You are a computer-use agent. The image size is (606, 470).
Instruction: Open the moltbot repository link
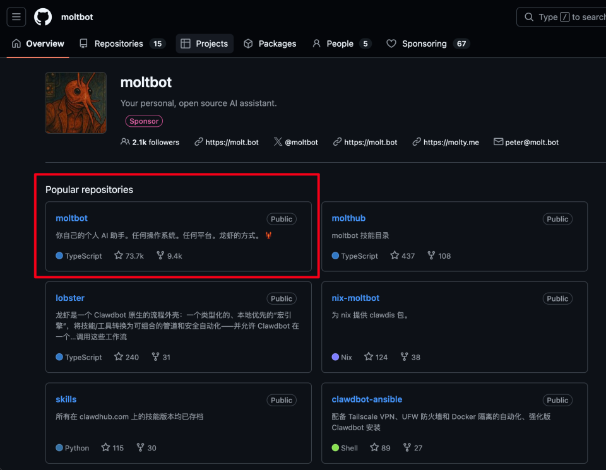click(x=71, y=218)
